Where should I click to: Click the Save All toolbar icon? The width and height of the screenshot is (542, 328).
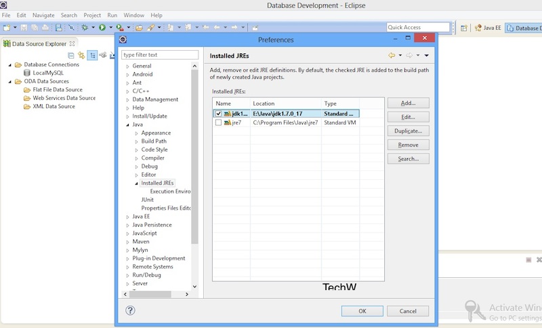click(35, 27)
